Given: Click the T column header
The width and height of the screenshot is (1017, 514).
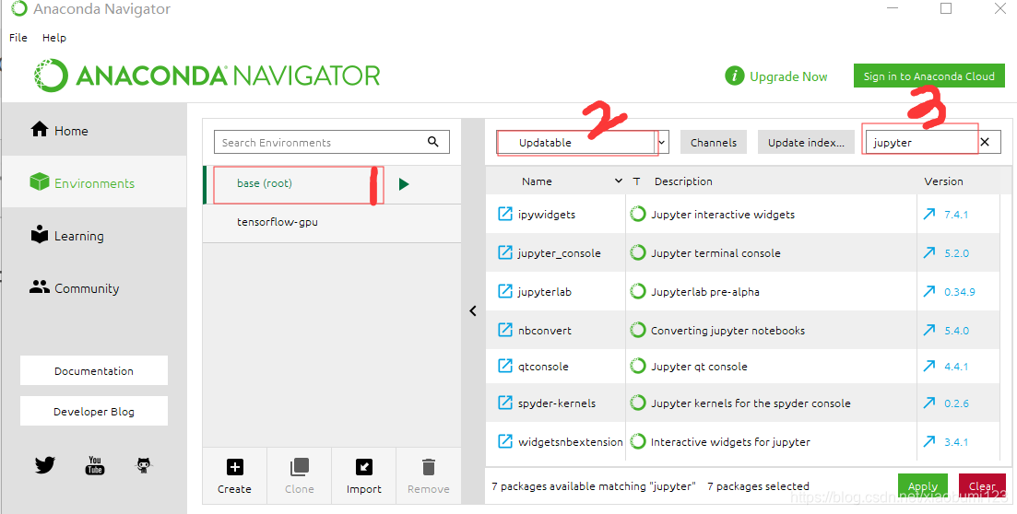Looking at the screenshot, I should [636, 181].
